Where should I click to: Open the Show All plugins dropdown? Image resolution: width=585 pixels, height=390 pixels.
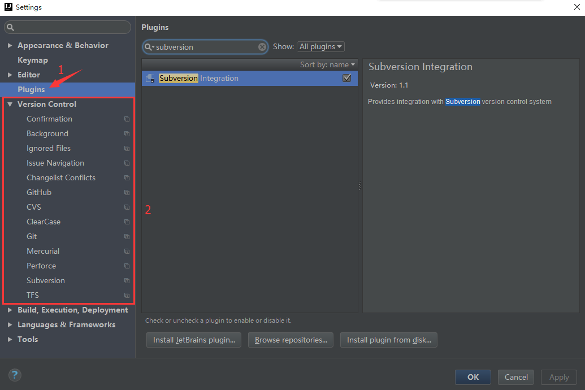[320, 47]
